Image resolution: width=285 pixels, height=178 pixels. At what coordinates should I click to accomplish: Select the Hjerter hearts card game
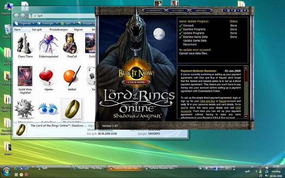[x=46, y=76]
